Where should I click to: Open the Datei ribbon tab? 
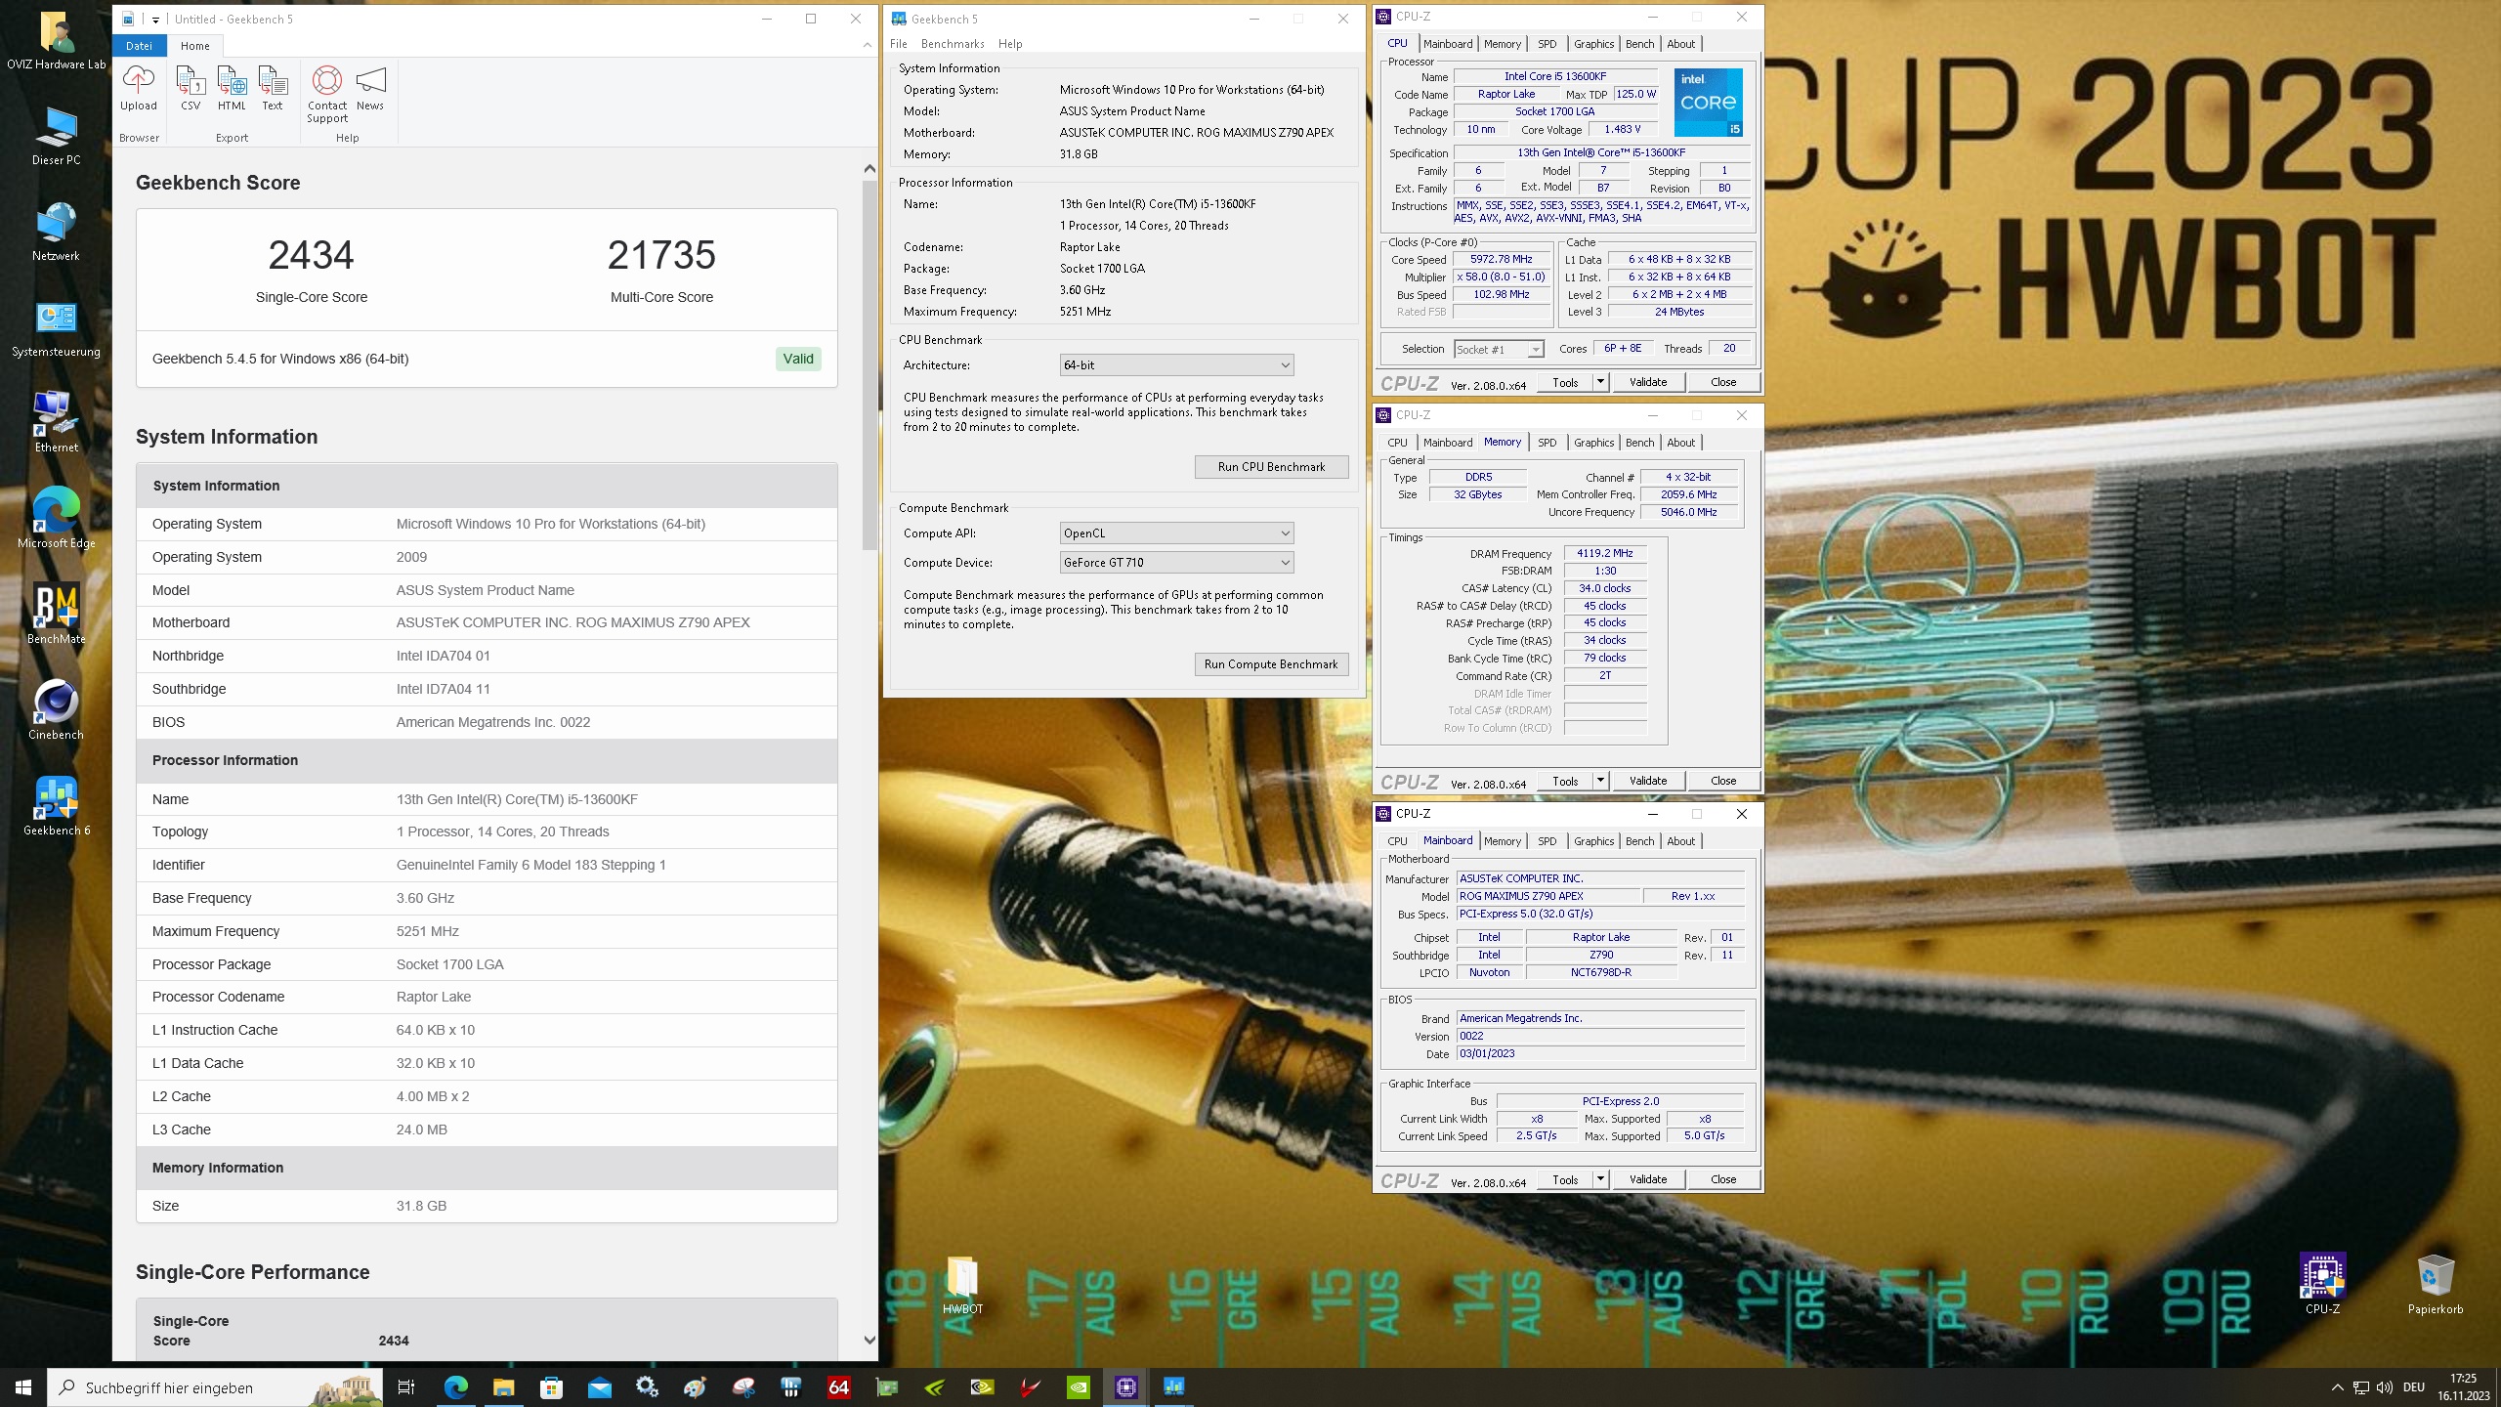pos(139,45)
